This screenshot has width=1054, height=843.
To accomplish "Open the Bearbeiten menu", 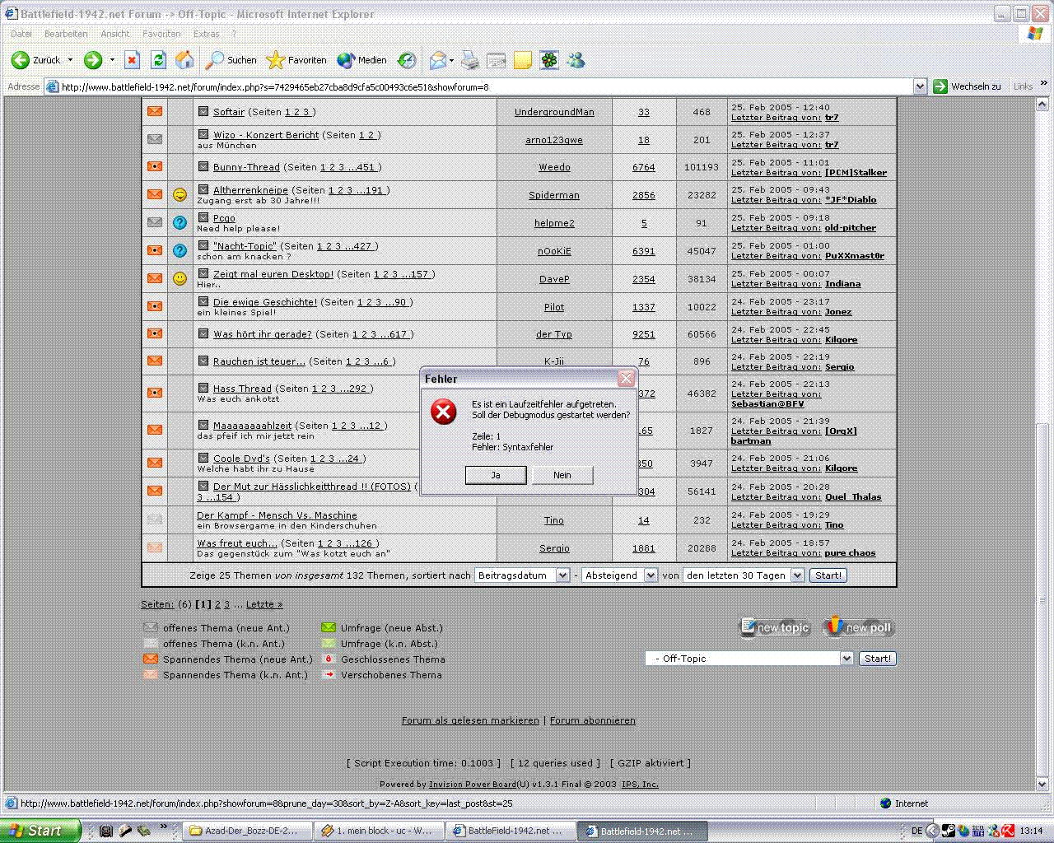I will point(66,34).
